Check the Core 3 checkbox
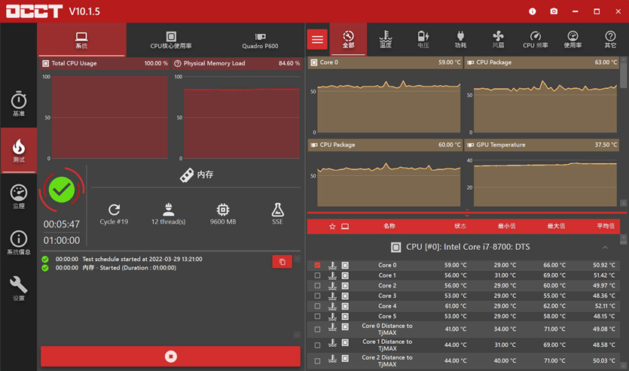 pos(317,296)
